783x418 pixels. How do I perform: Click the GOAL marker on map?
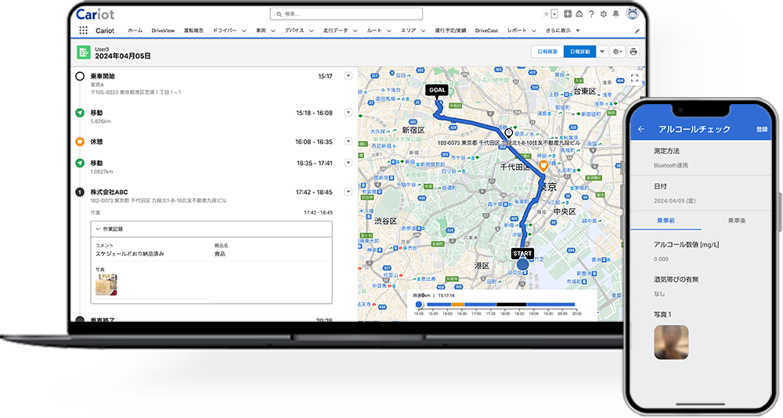pyautogui.click(x=437, y=91)
